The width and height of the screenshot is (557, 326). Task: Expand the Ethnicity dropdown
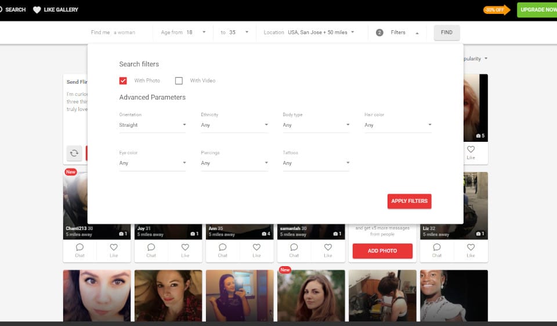234,125
